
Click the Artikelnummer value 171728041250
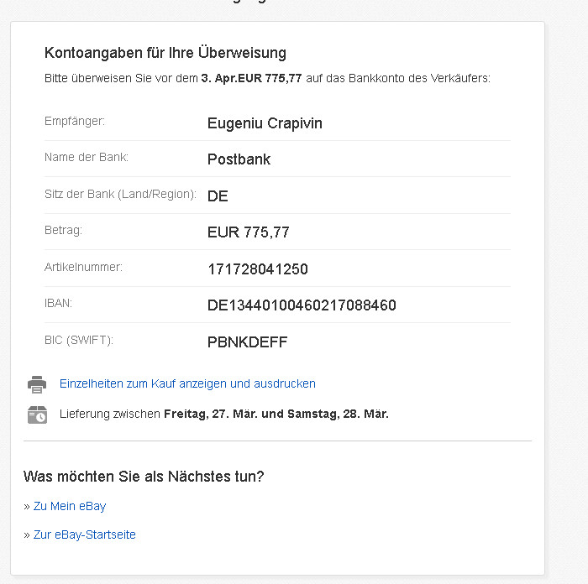point(257,269)
